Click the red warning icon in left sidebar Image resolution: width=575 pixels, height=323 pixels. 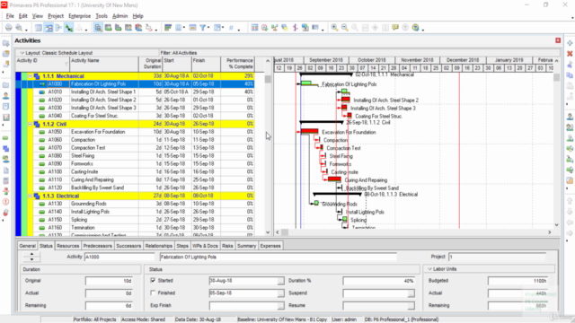[6, 202]
